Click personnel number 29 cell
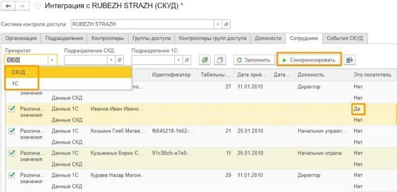 point(216,175)
